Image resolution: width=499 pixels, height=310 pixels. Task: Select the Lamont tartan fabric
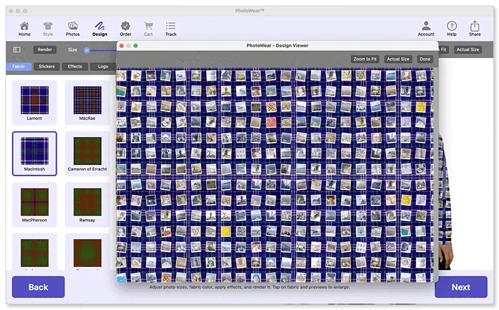34,103
